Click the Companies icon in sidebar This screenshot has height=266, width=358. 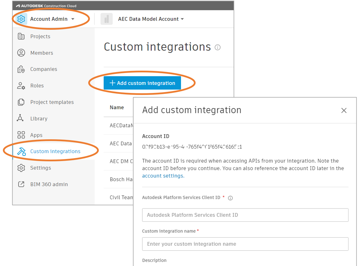(x=21, y=69)
